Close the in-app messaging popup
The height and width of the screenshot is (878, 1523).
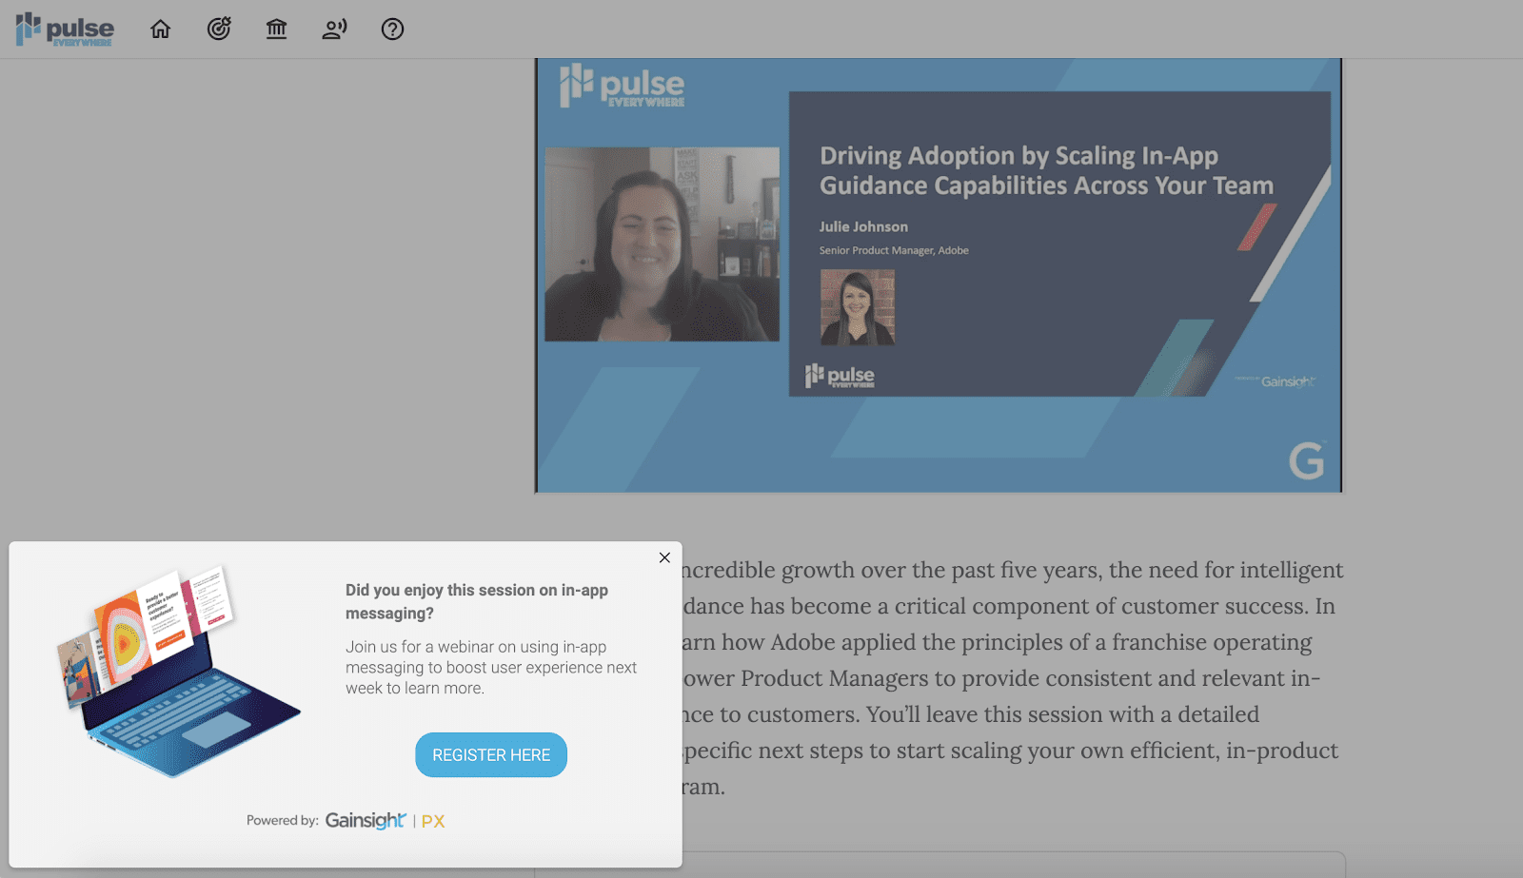(x=664, y=557)
